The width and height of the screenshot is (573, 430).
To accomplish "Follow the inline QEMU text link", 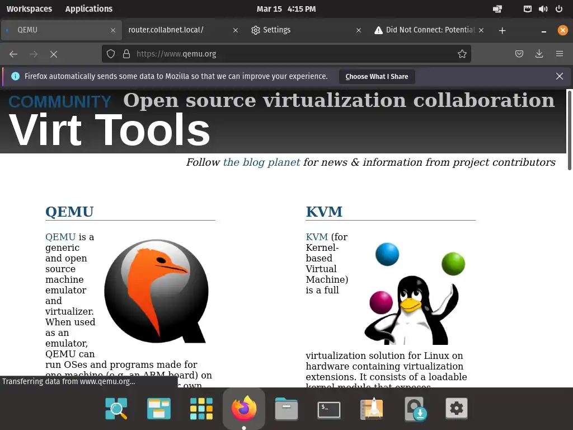I will click(60, 237).
